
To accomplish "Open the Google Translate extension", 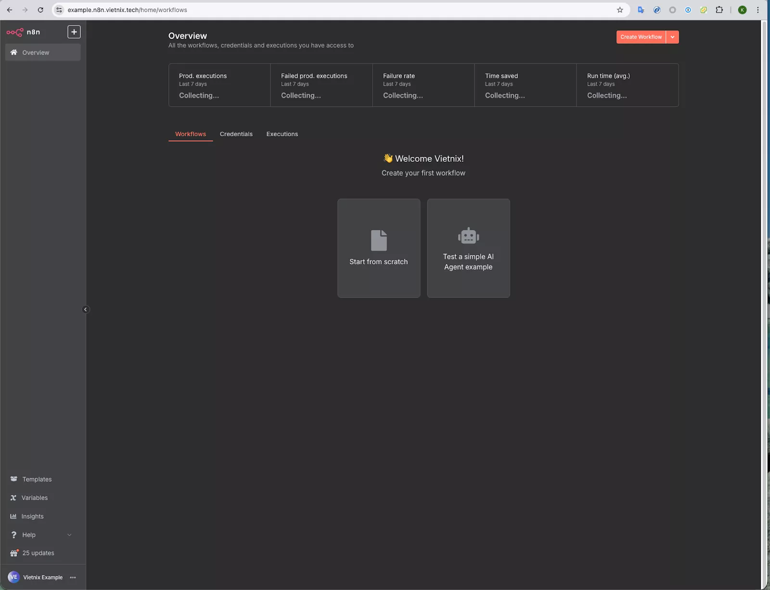I will point(641,10).
